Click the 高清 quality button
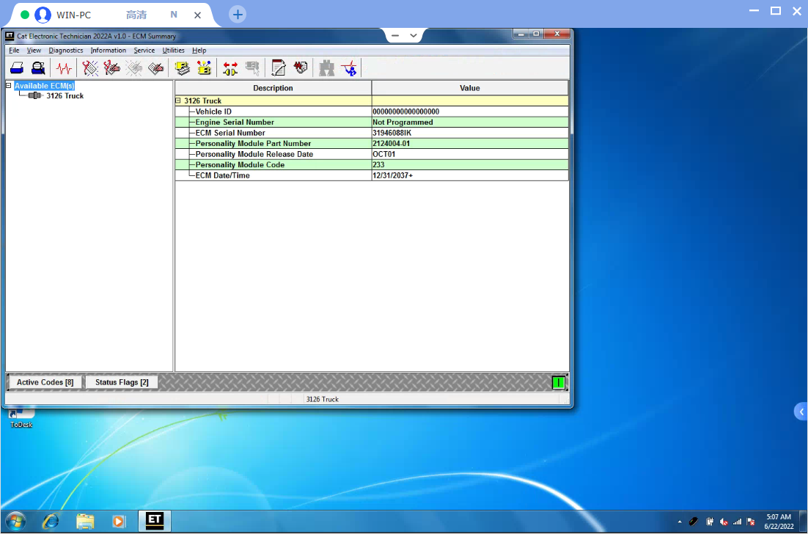808x534 pixels. coord(136,15)
